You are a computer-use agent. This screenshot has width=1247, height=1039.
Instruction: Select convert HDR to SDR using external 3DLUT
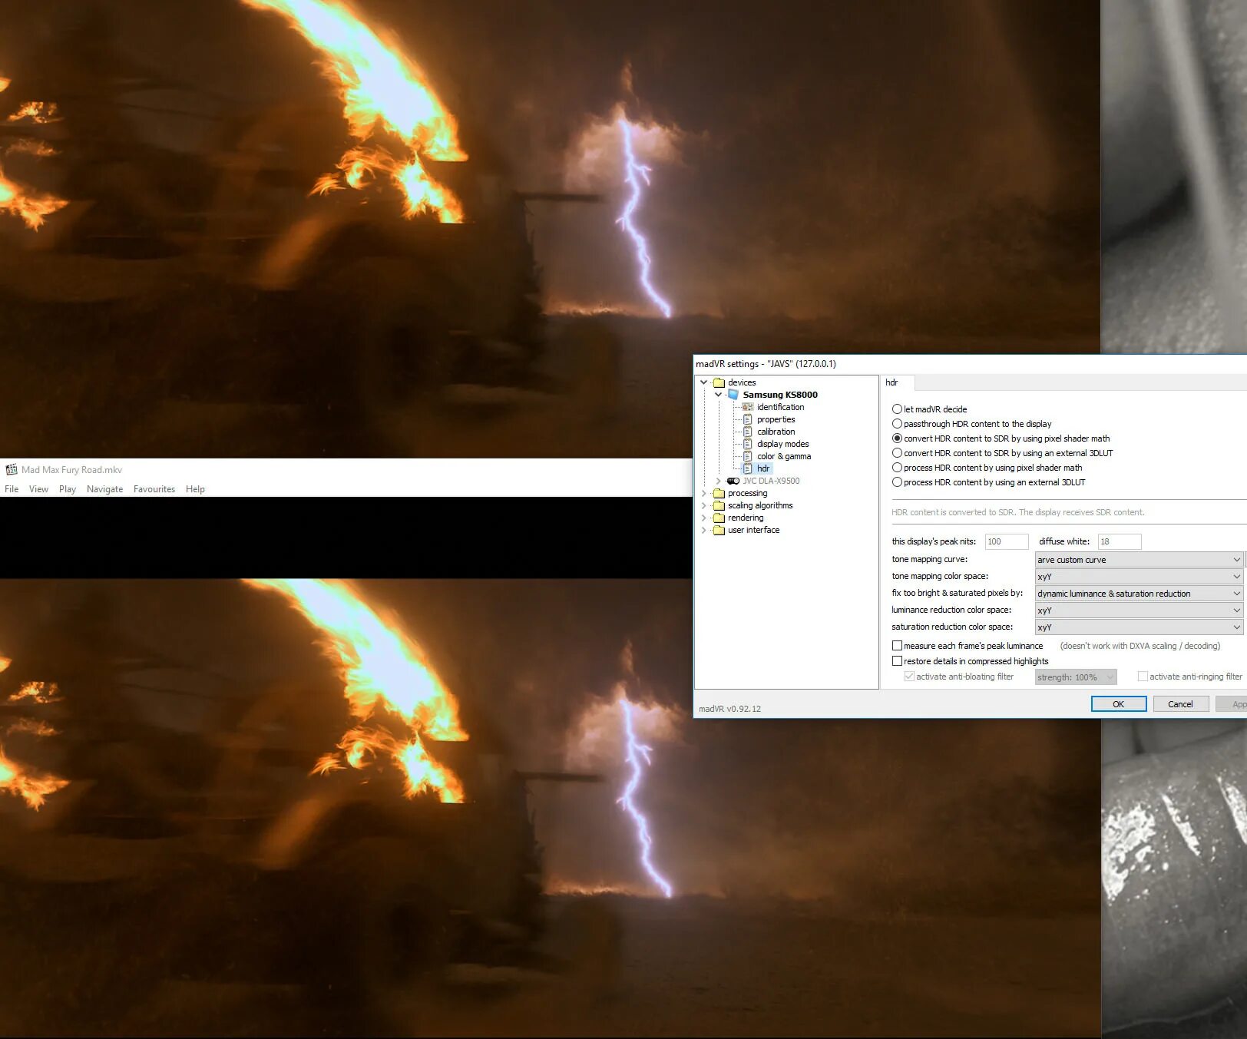pos(897,453)
